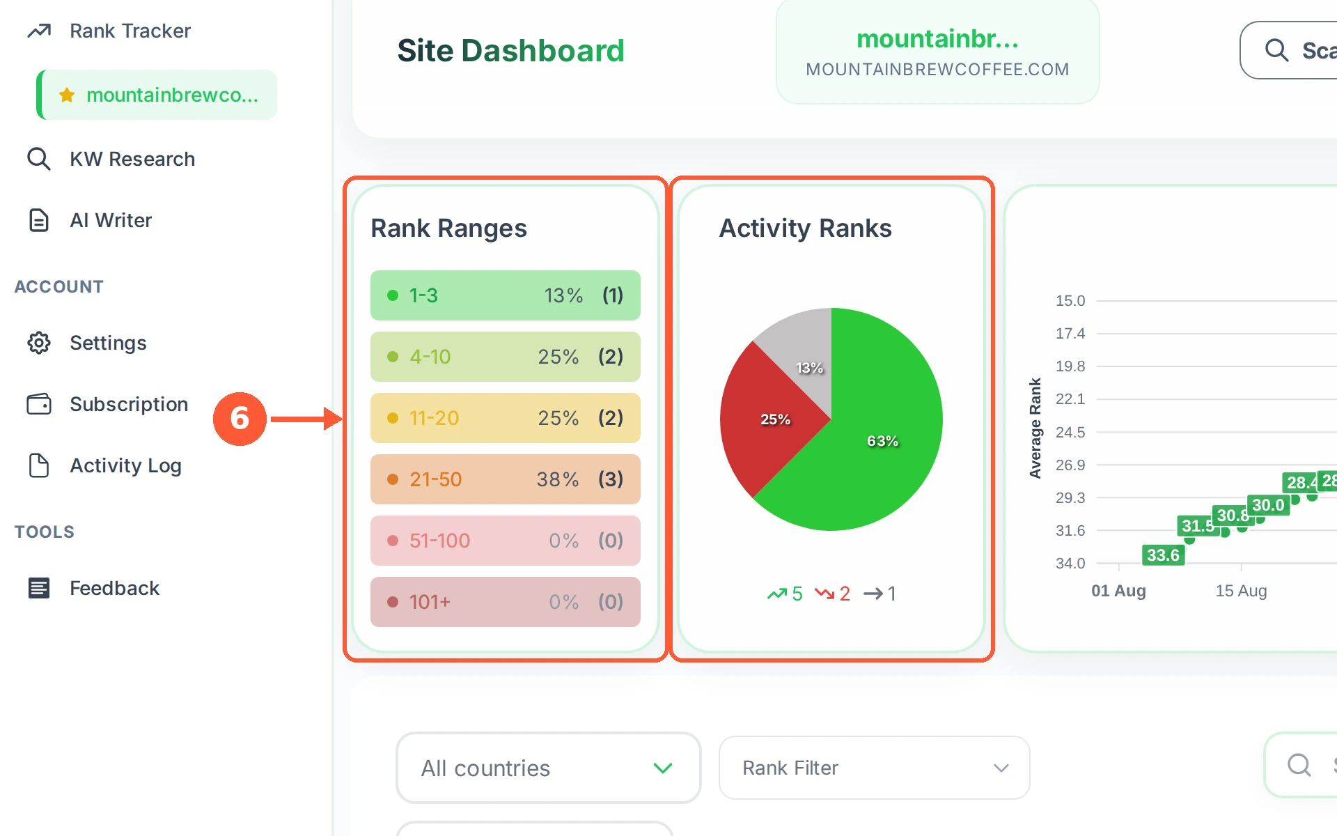Open Rank Tracker in the sidebar

click(x=130, y=31)
